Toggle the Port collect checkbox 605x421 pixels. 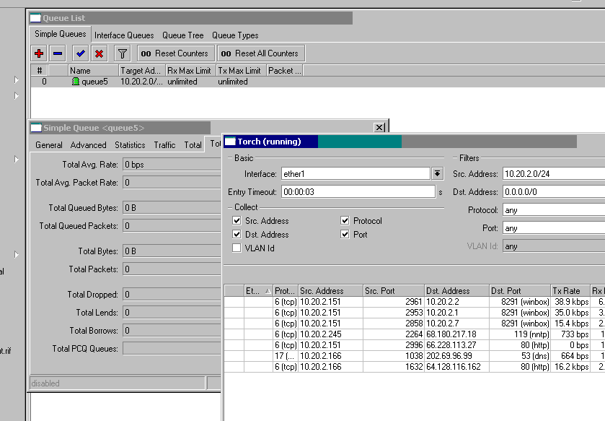click(x=345, y=235)
